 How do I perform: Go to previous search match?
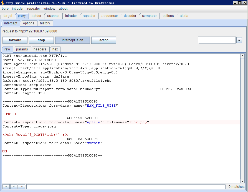point(14,186)
